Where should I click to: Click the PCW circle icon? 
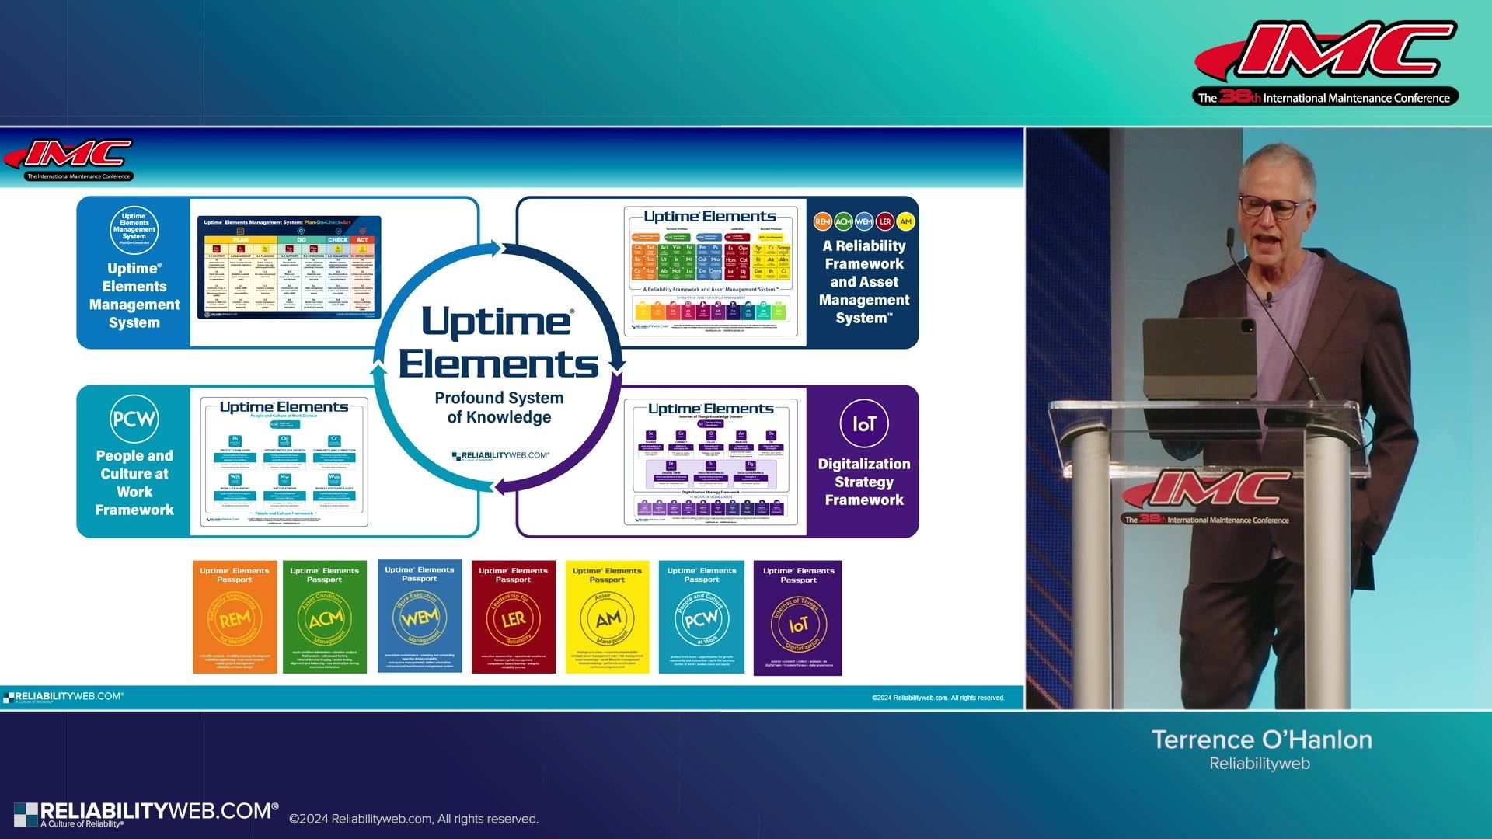(134, 419)
